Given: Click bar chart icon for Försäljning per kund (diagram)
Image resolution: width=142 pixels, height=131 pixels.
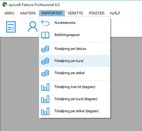Looking at the screenshot, I should click(45, 99).
